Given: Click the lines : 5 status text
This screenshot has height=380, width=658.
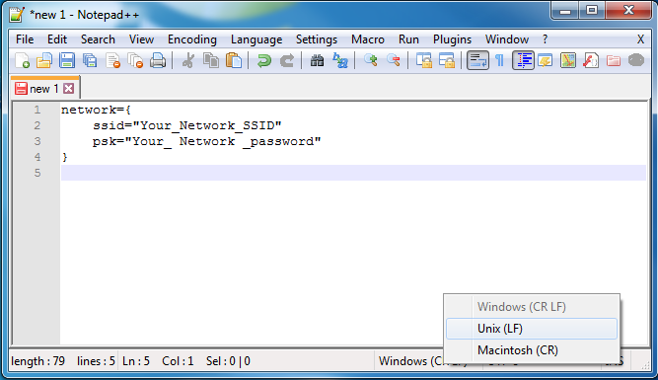Looking at the screenshot, I should 96,361.
